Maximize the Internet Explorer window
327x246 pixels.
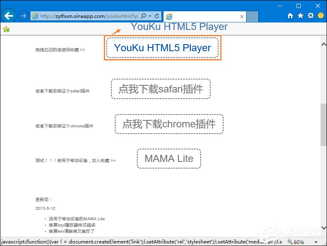(299, 6)
